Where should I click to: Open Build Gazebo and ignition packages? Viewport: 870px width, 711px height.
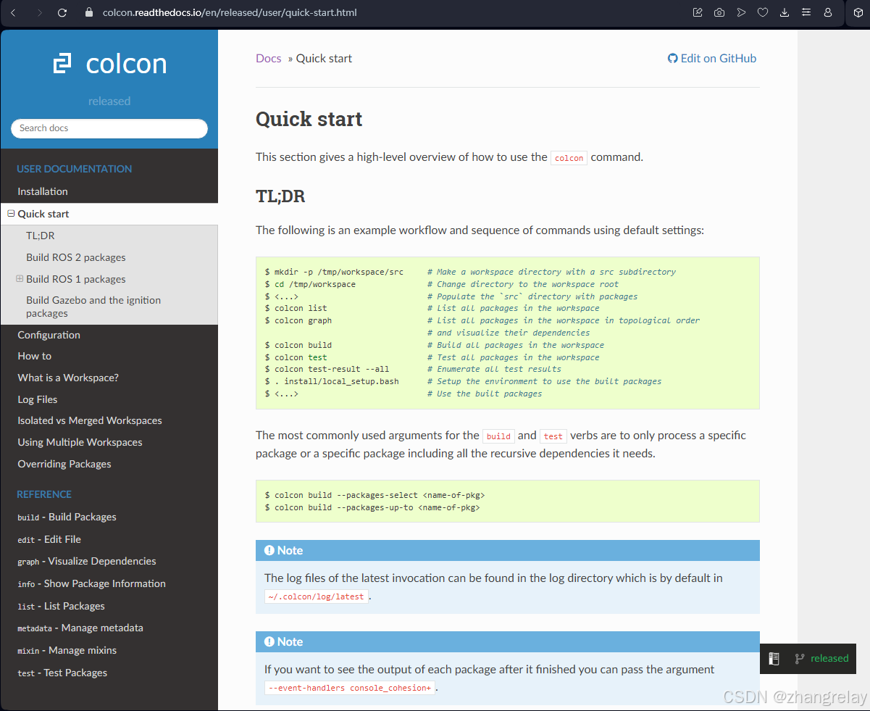click(93, 307)
